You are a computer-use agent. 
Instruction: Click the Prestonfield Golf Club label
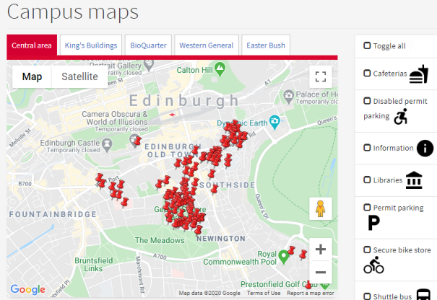[x=279, y=284]
